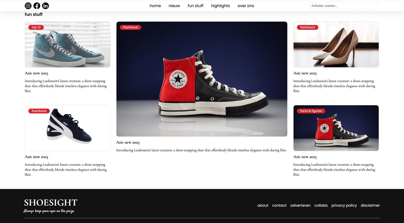This screenshot has width=404, height=223.
Task: Click the description text under large Converse image
Action: [201, 150]
